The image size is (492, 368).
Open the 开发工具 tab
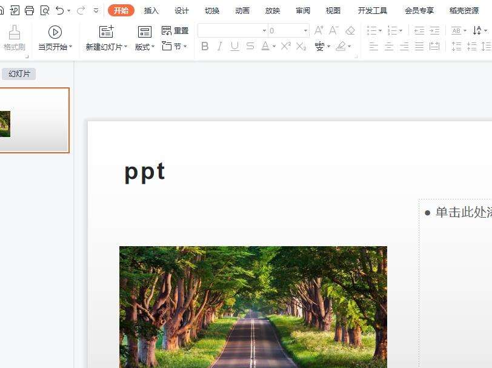373,11
